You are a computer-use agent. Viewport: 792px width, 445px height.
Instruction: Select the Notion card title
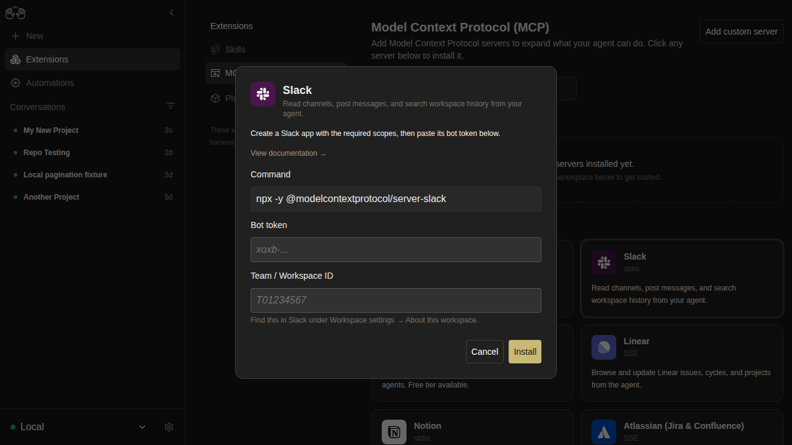tap(428, 426)
